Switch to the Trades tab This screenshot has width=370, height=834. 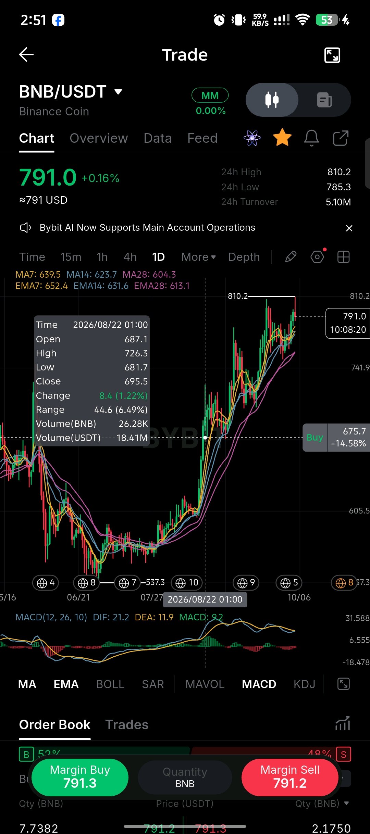click(127, 725)
